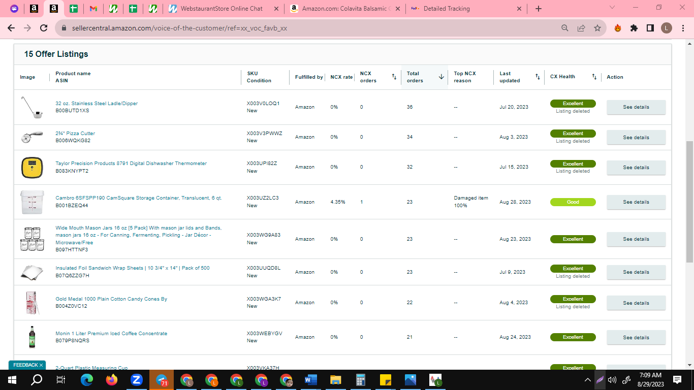Image resolution: width=694 pixels, height=390 pixels.
Task: Close the WebstaurantStore Online Chat tab
Action: (x=276, y=9)
